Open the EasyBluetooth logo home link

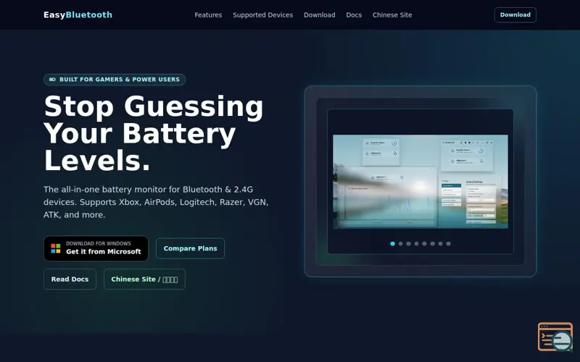78,14
